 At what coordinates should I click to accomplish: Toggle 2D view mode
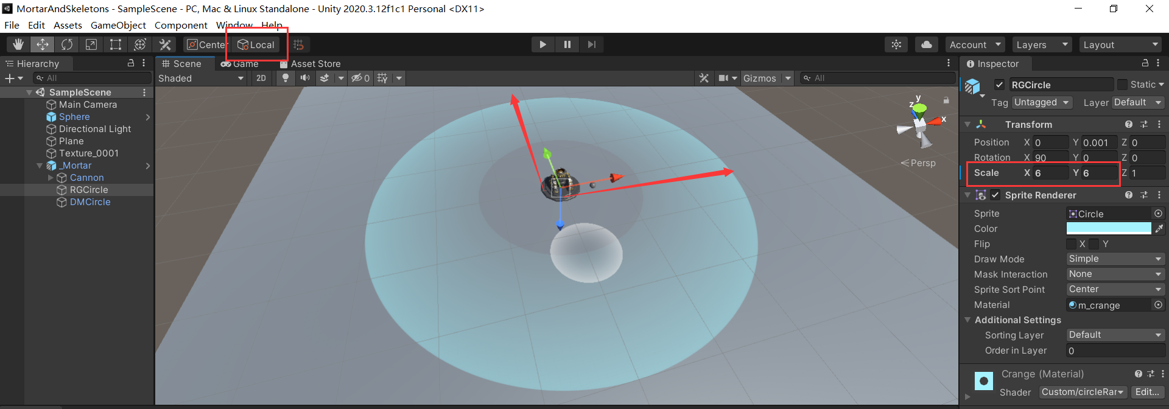coord(261,78)
